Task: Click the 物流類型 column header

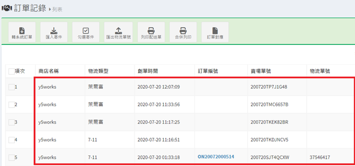Action: coord(98,71)
